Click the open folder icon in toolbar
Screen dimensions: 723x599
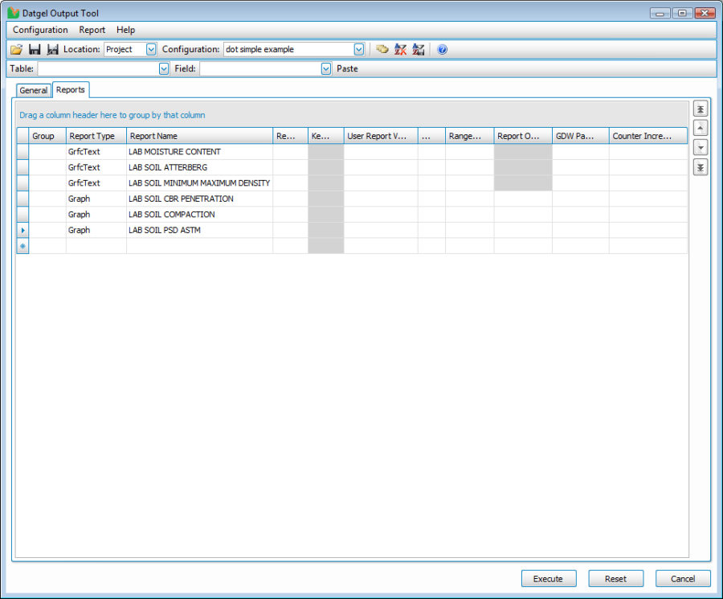[16, 49]
